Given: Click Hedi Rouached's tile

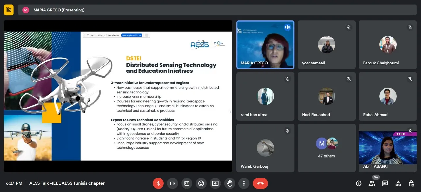Looking at the screenshot, I should coord(327,96).
